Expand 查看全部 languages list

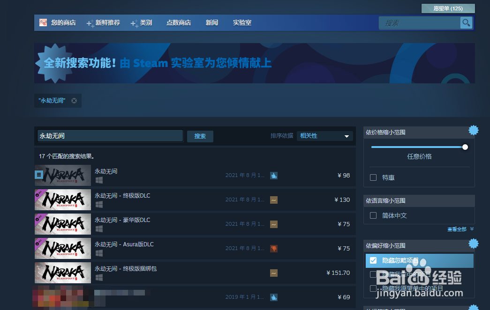tap(460, 229)
